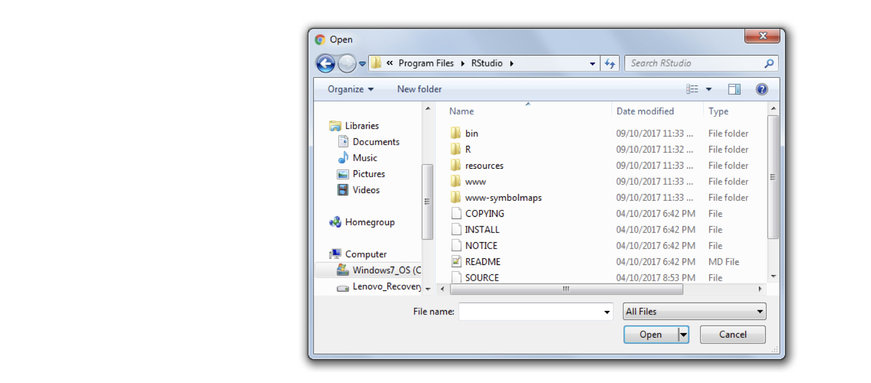Click file list scroll down arrow

point(773,276)
